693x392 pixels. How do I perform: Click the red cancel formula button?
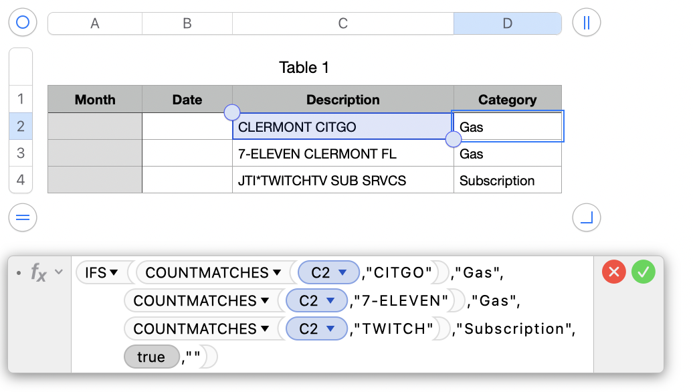coord(613,272)
